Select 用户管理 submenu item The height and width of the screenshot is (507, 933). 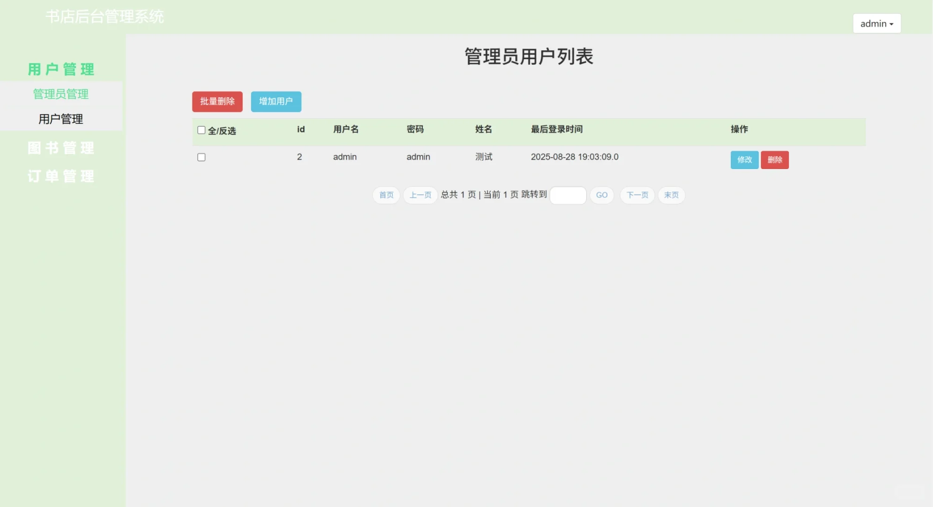(x=61, y=118)
